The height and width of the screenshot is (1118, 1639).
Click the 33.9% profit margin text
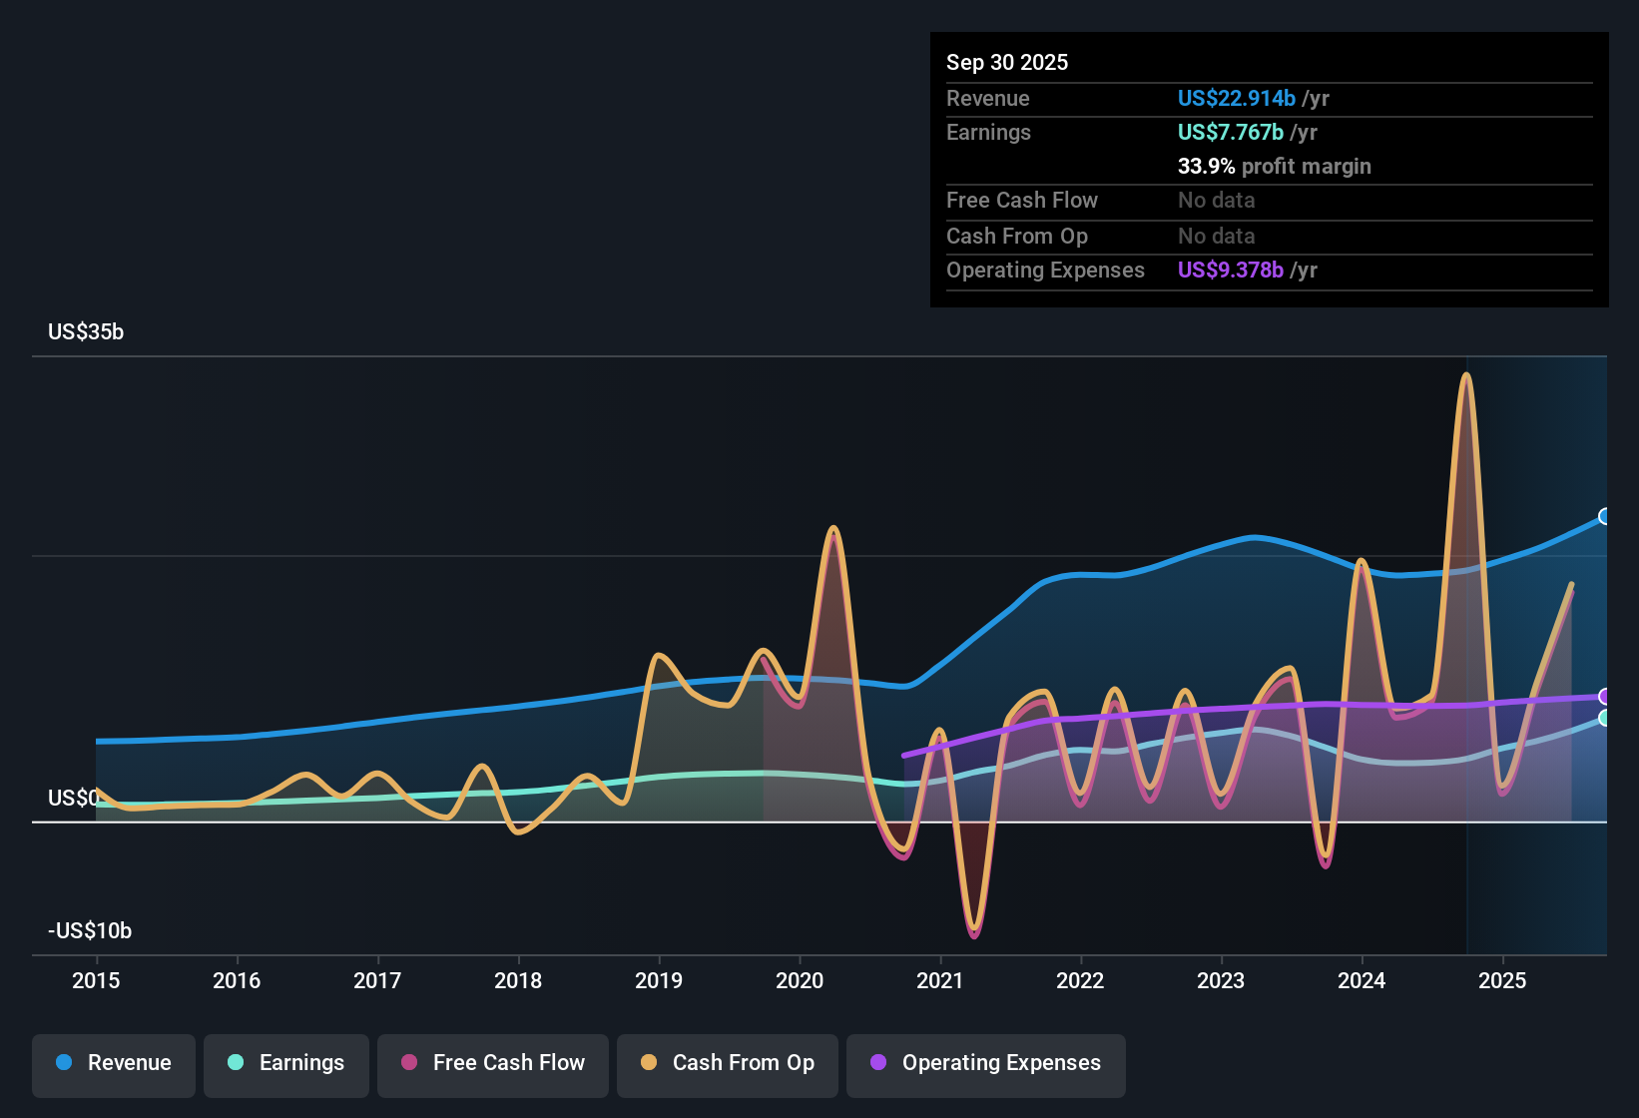[x=1275, y=167]
